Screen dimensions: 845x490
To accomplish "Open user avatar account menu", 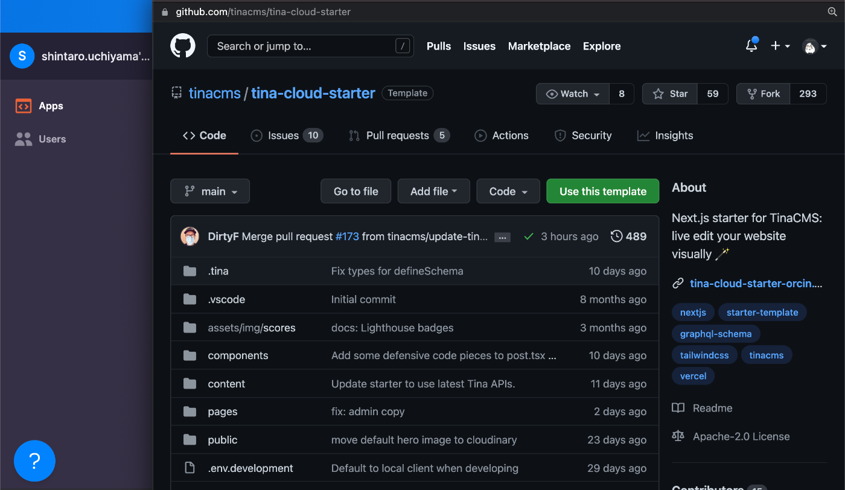I will click(814, 46).
